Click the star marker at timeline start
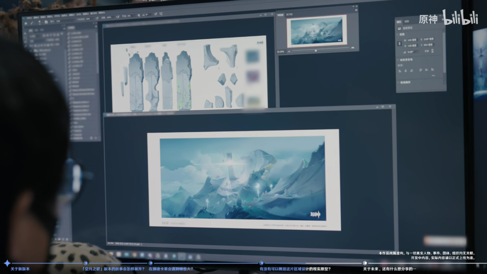 pyautogui.click(x=7, y=263)
